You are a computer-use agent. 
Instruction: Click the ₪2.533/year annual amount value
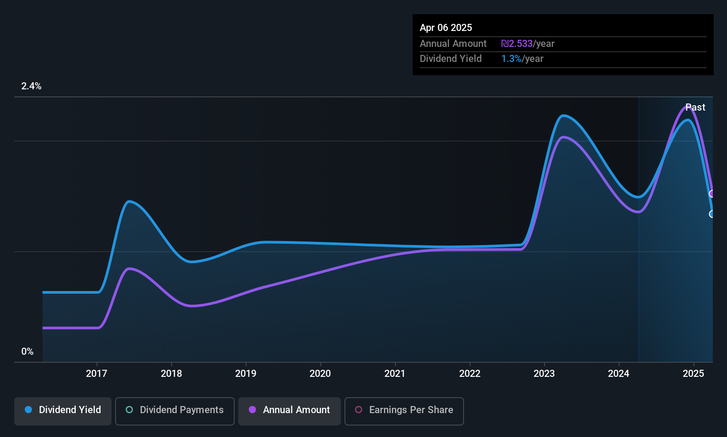528,44
